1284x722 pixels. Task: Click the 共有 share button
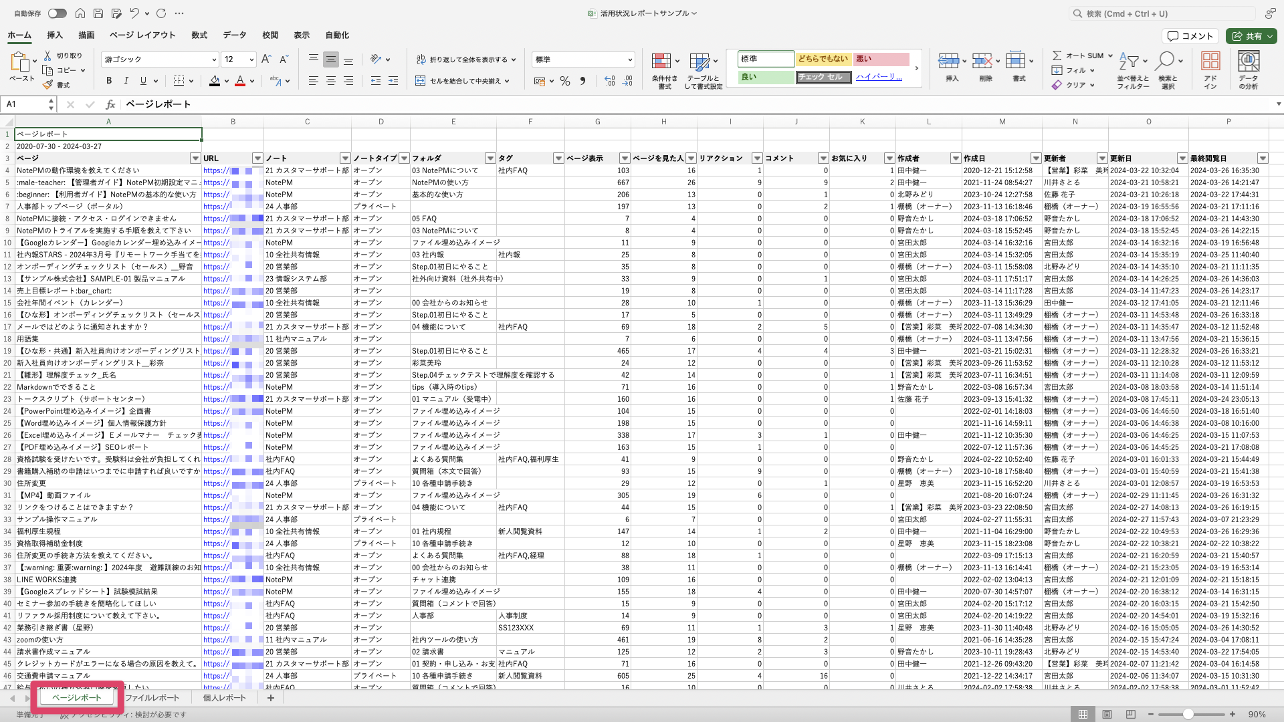(1251, 36)
